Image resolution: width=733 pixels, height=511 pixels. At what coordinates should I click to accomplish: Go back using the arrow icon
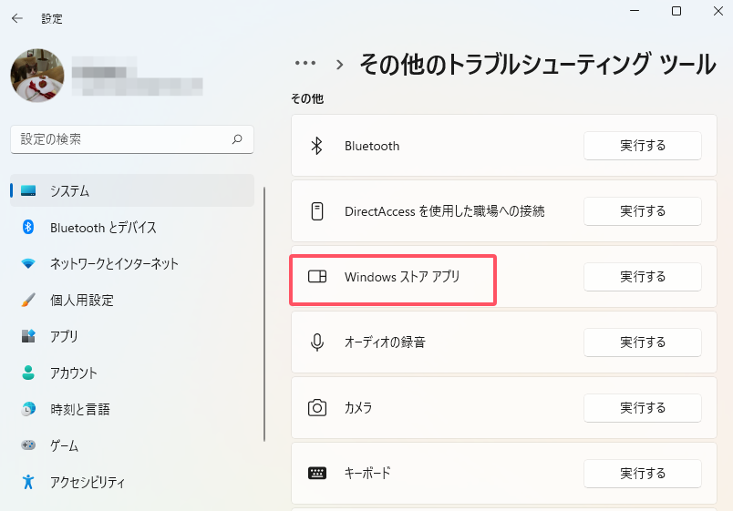(17, 18)
